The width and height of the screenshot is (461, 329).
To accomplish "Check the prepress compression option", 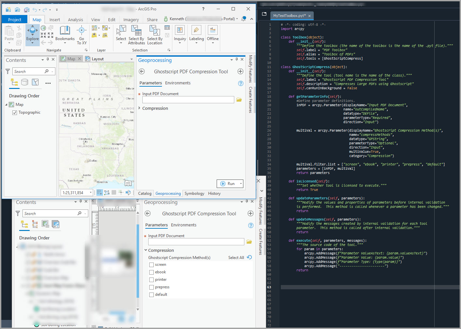I will [151, 287].
